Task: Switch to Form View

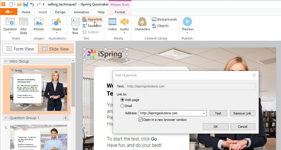Action: [20, 49]
